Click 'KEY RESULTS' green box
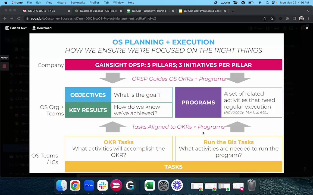Viewport: 313px width, 195px height. pyautogui.click(x=88, y=110)
